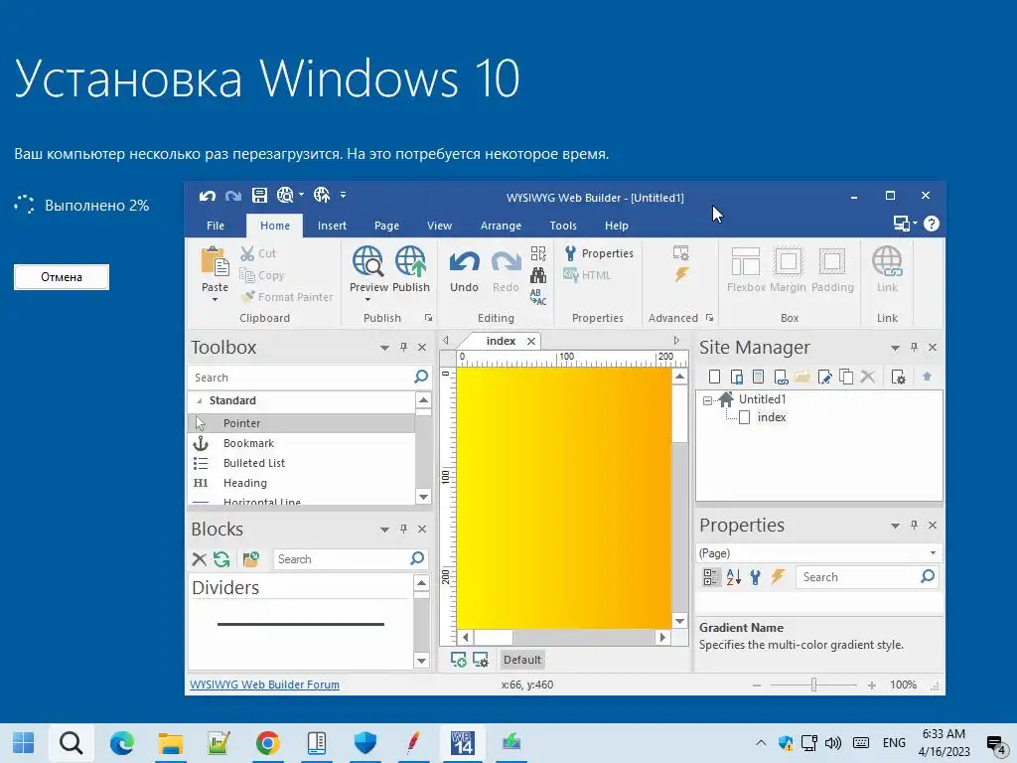The image size is (1017, 763).
Task: Collapse the Untitled1 tree node
Action: pos(707,401)
